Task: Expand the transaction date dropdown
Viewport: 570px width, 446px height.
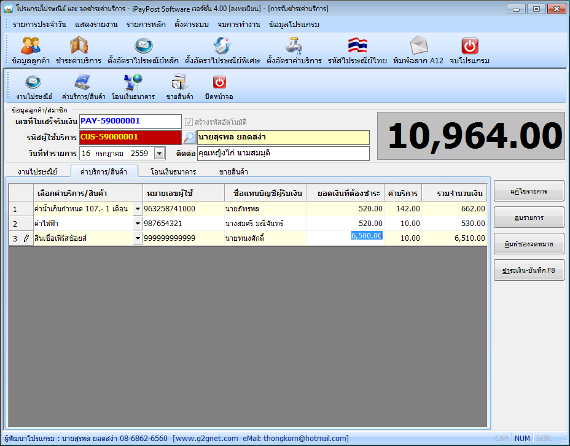Action: pyautogui.click(x=159, y=153)
